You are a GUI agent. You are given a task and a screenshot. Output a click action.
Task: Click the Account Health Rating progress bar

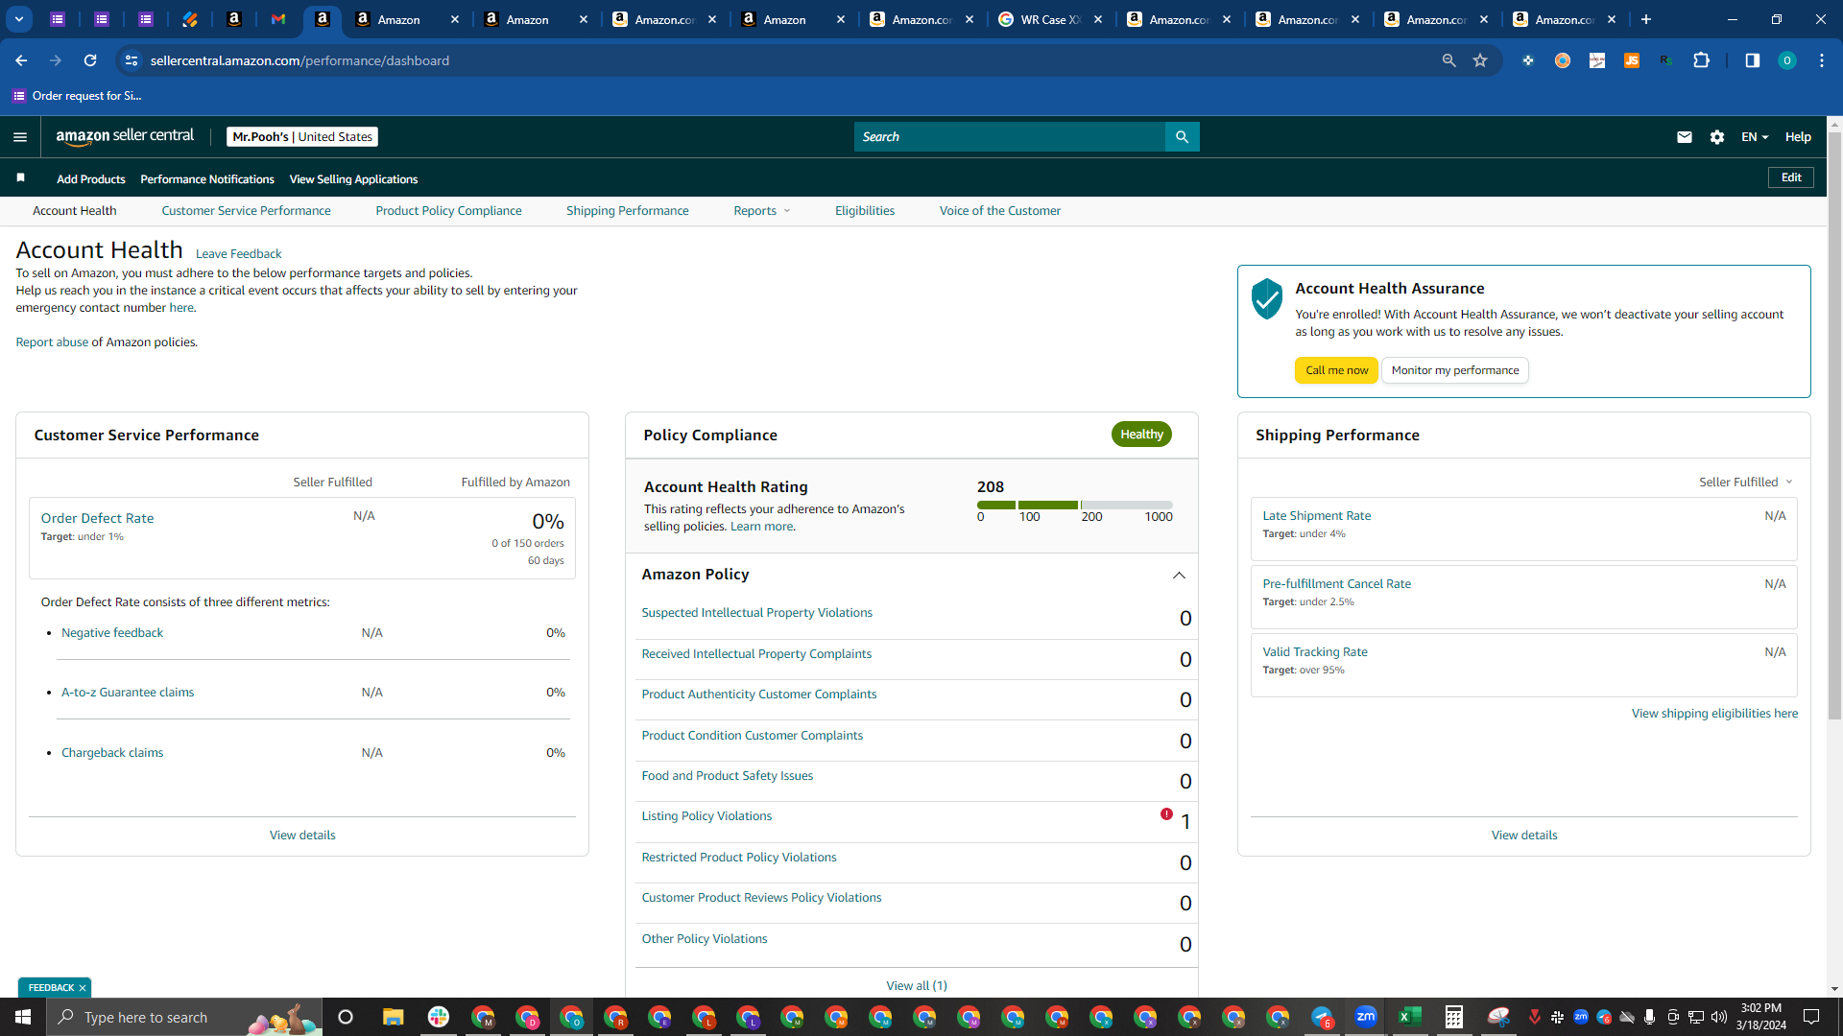tap(1074, 505)
